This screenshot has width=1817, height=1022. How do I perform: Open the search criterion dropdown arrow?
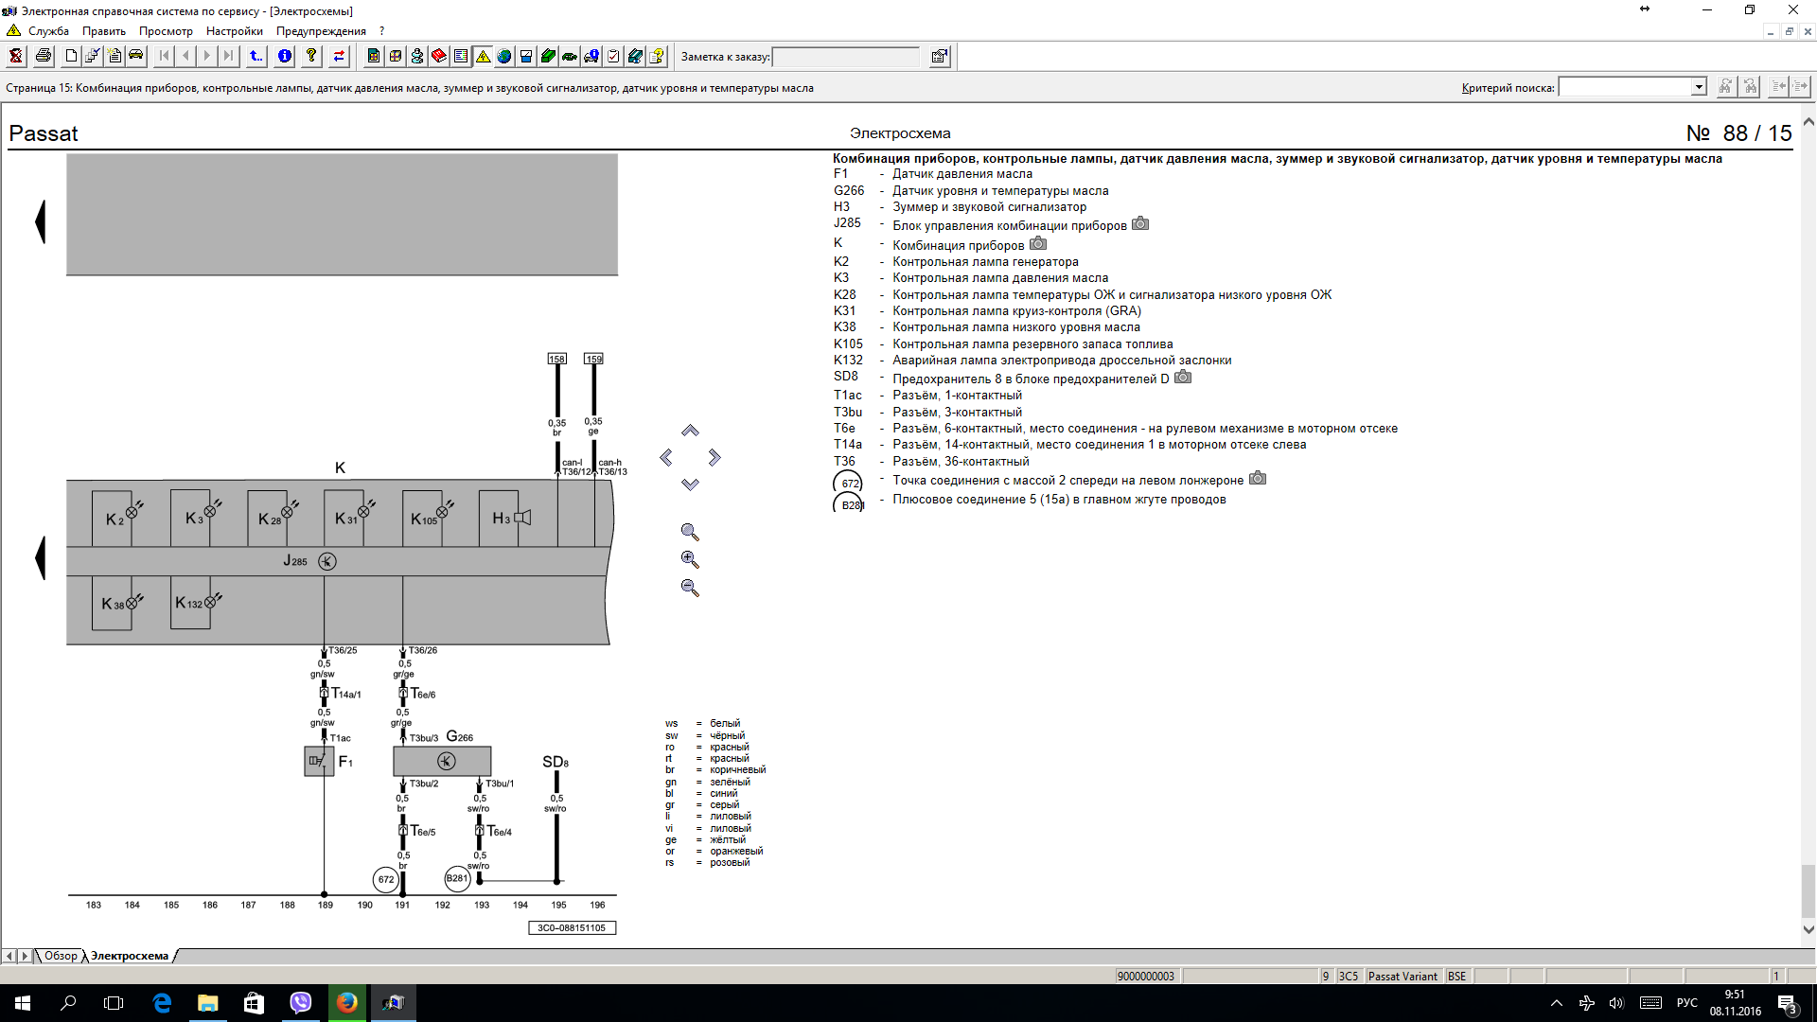pos(1699,87)
